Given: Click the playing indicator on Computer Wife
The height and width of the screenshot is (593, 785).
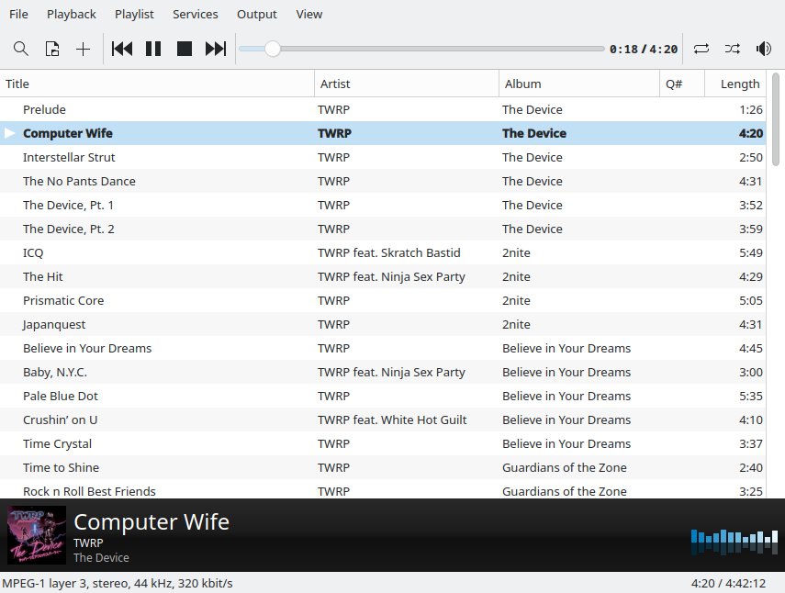Looking at the screenshot, I should (9, 133).
